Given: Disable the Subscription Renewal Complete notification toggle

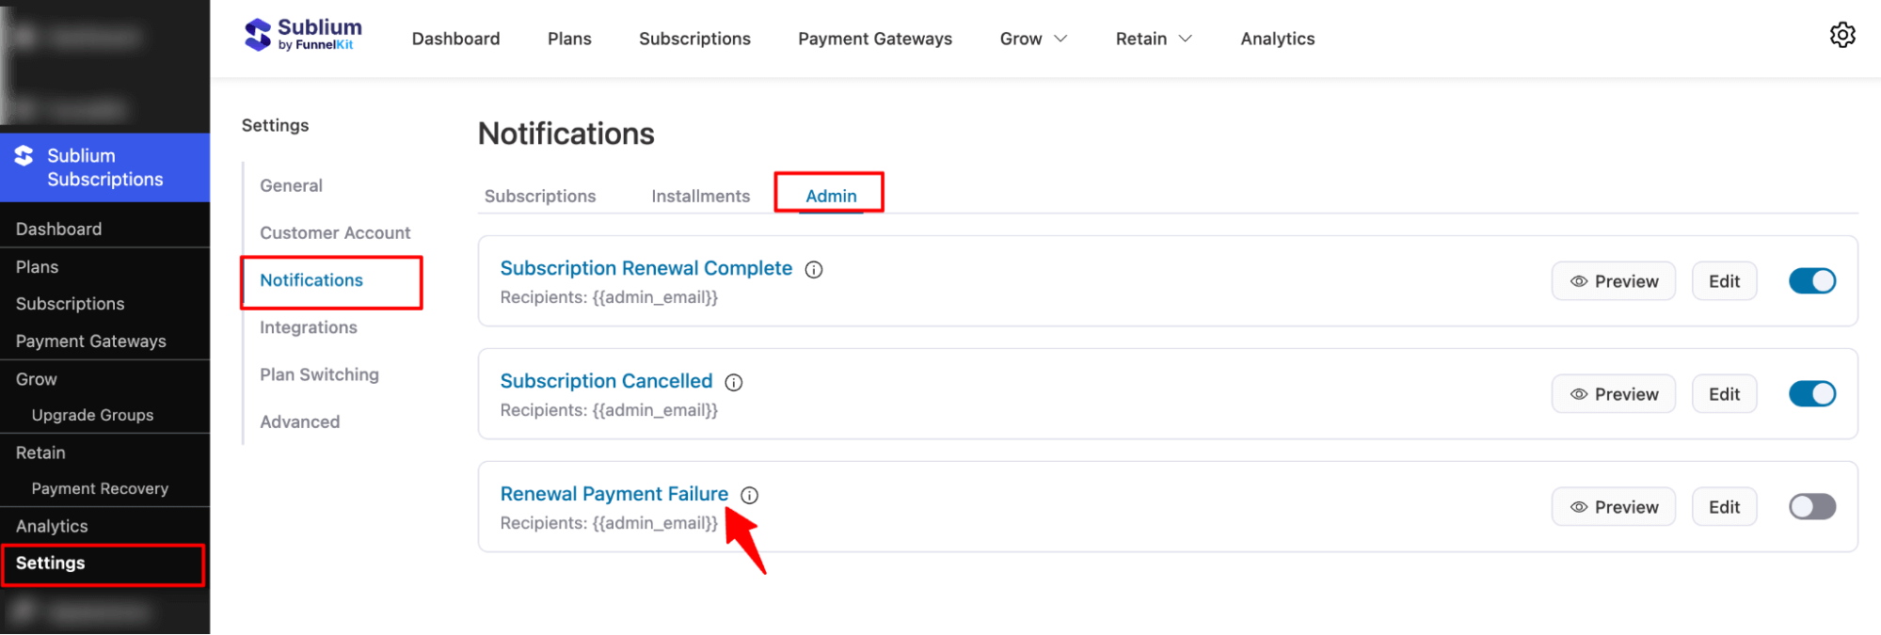Looking at the screenshot, I should [x=1811, y=280].
